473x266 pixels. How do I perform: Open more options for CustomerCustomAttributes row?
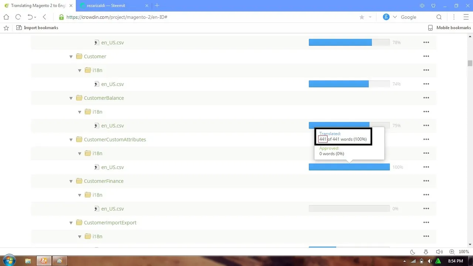(x=426, y=140)
